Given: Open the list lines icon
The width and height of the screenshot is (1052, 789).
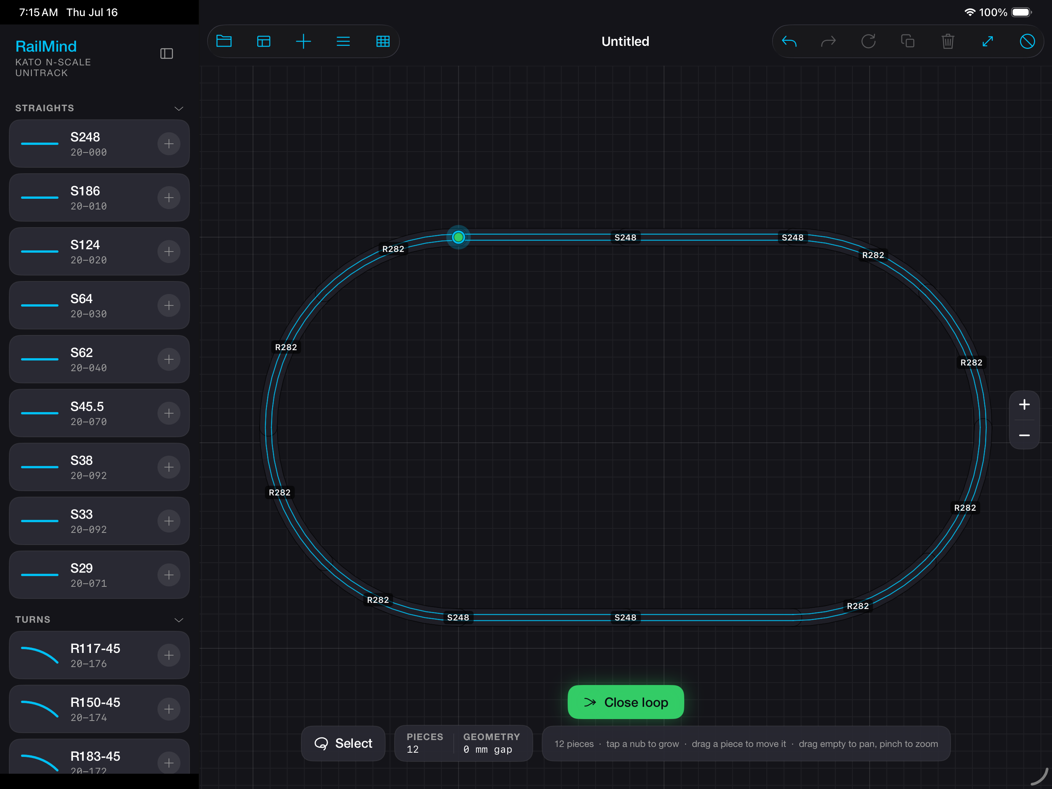Looking at the screenshot, I should [x=343, y=41].
